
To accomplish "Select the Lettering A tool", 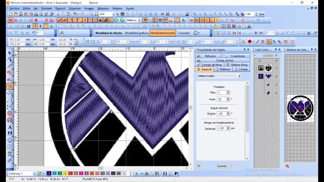I will 10,127.
